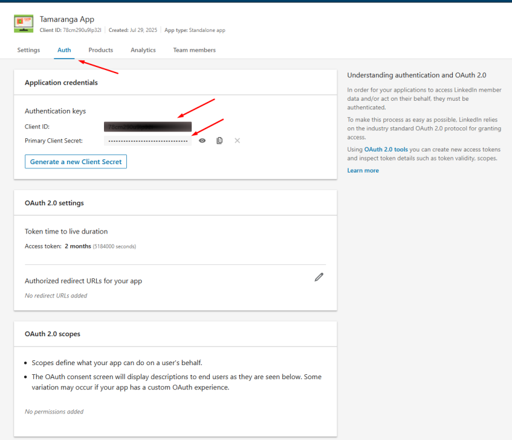Copy the Primary Client Secret to clipboard
The width and height of the screenshot is (512, 440).
pyautogui.click(x=219, y=141)
